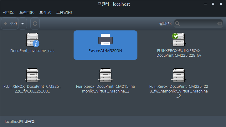Click the search magnifier icon in filter
The width and height of the screenshot is (226, 127).
click(x=177, y=24)
